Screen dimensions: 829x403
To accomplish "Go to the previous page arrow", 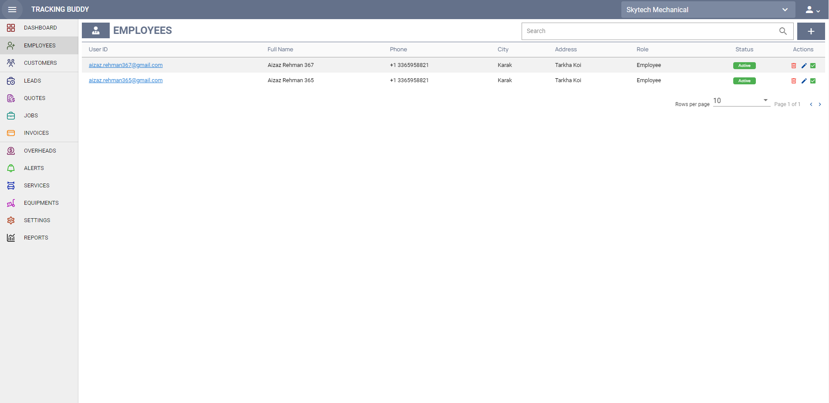I will pyautogui.click(x=811, y=104).
